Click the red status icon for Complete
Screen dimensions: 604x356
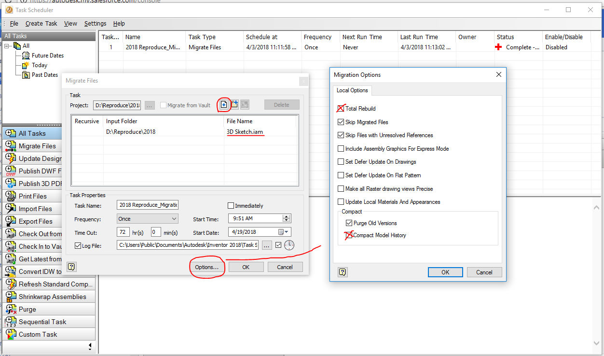click(x=499, y=47)
